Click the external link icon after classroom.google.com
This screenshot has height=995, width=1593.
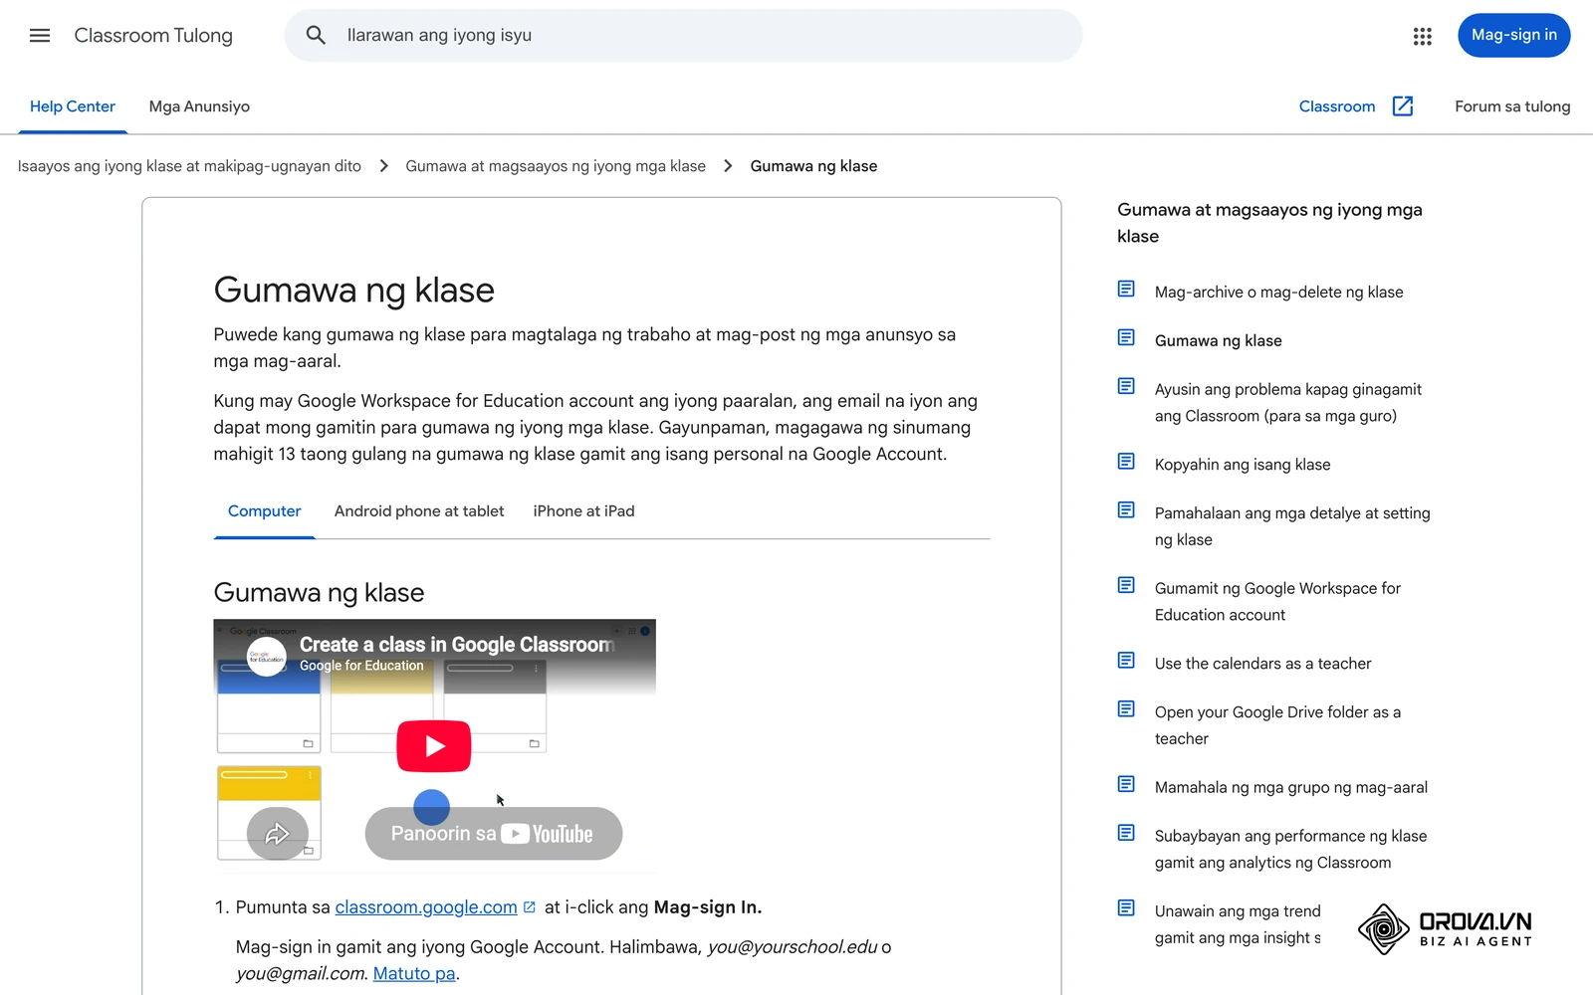click(x=530, y=907)
